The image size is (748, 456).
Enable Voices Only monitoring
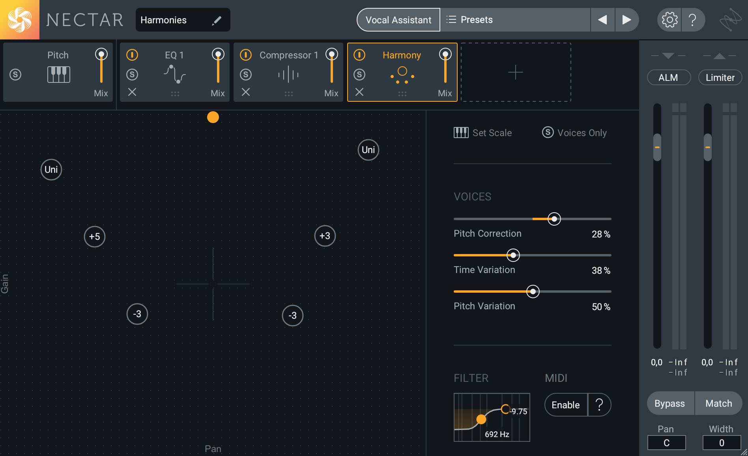pos(548,133)
